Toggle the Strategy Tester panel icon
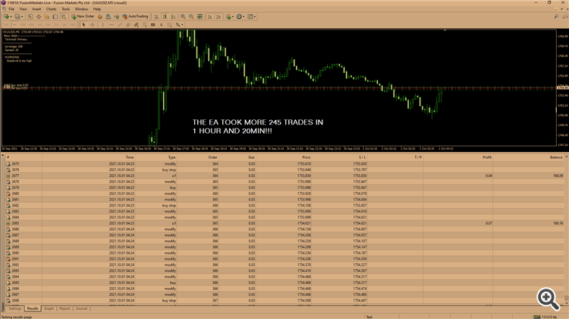This screenshot has height=319, width=569. click(64, 17)
